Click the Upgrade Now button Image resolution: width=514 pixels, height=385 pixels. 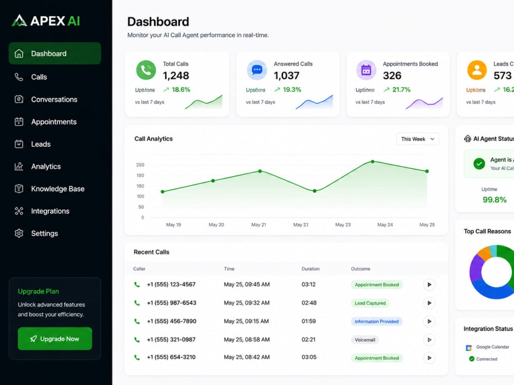[x=55, y=339]
